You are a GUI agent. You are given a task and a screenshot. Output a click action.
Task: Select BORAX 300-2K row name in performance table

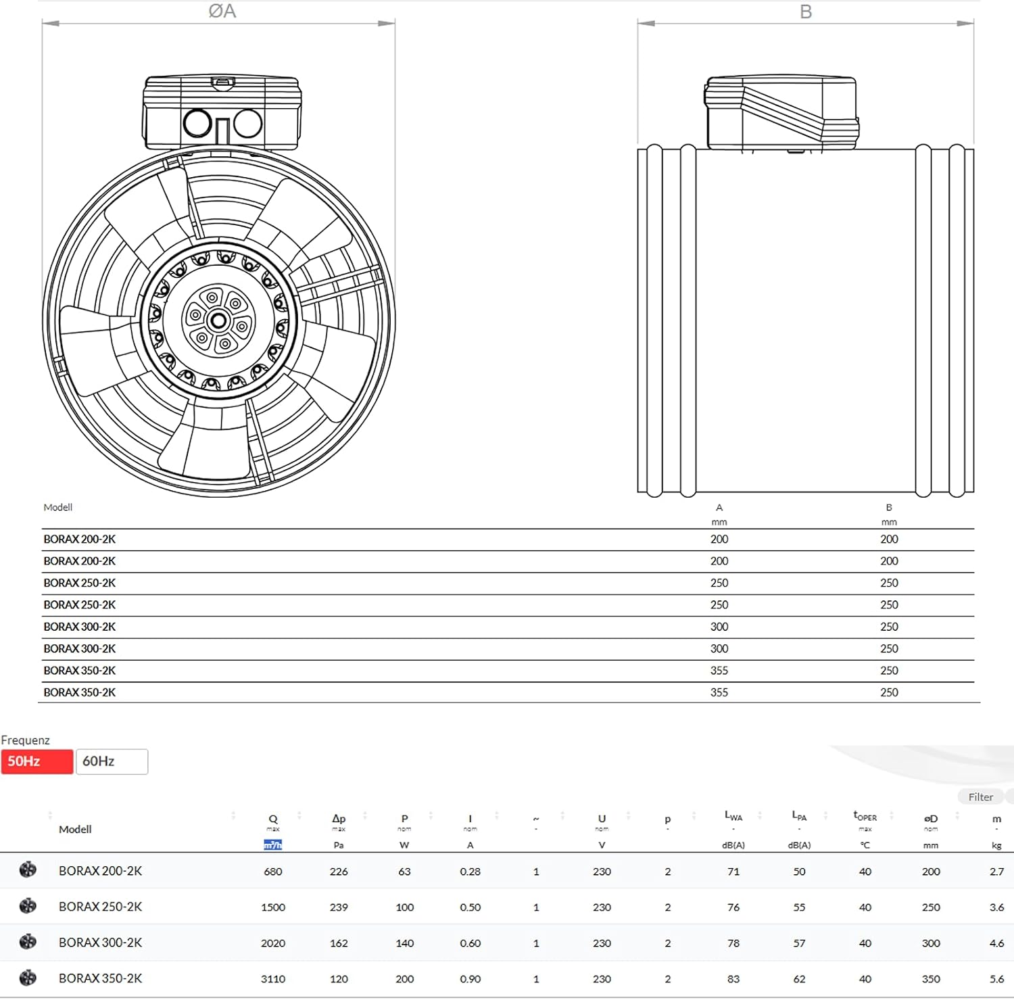[100, 943]
